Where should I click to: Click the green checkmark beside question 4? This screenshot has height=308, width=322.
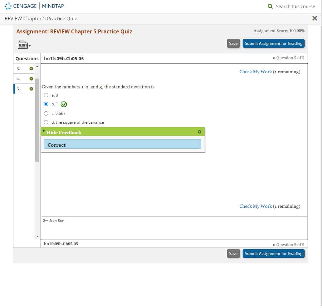click(x=31, y=79)
